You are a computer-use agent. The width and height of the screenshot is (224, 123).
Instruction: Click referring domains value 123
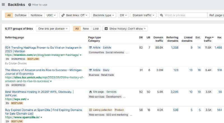coord(176,70)
